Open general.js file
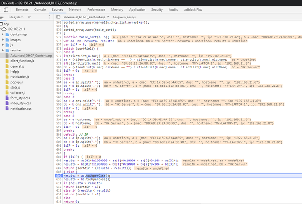The image size is (302, 204). point(17,66)
